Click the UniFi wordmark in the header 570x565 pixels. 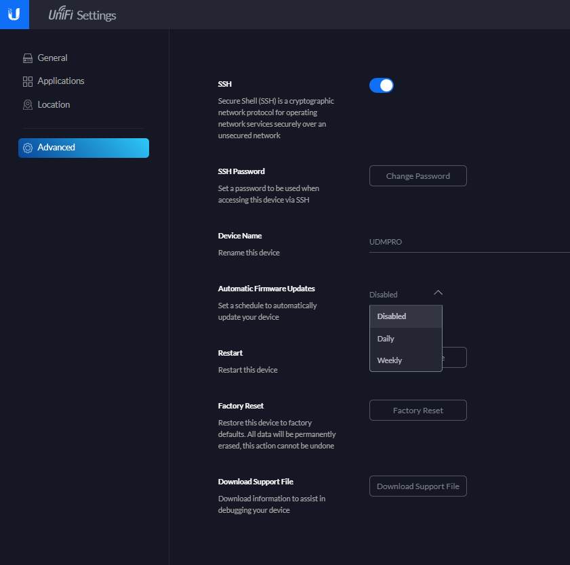[60, 15]
